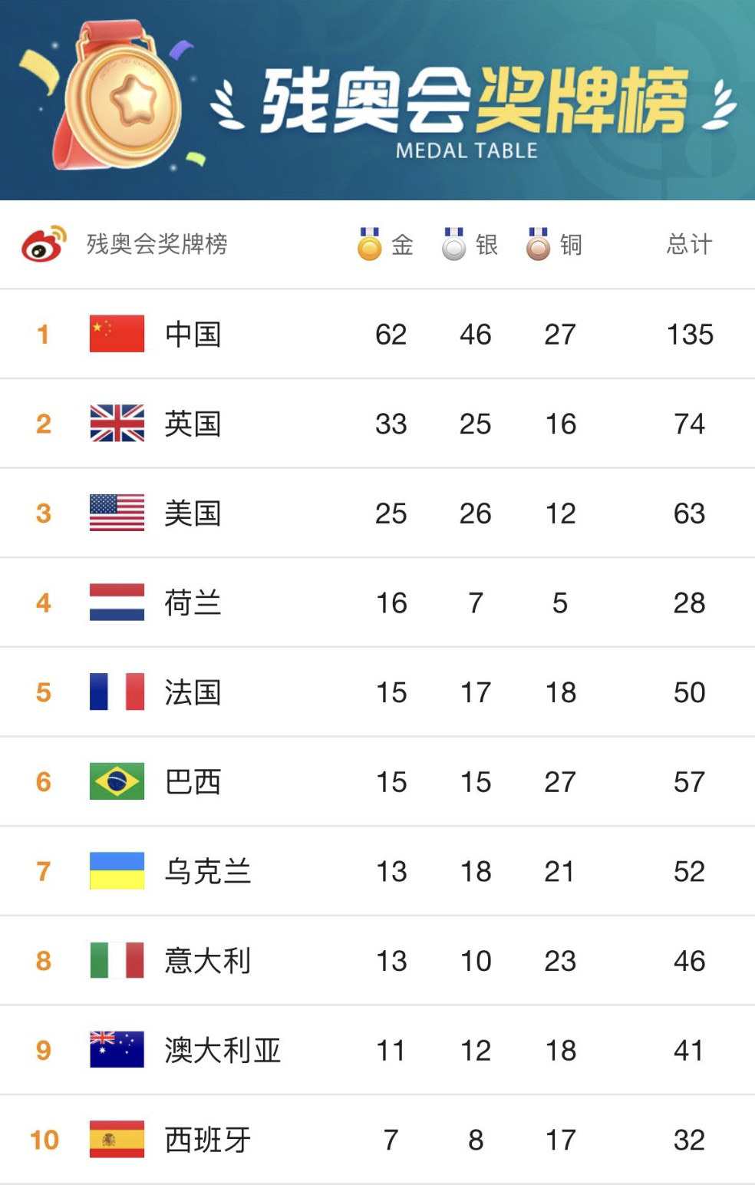
Task: Click the Netherlands flag icon
Action: click(117, 602)
